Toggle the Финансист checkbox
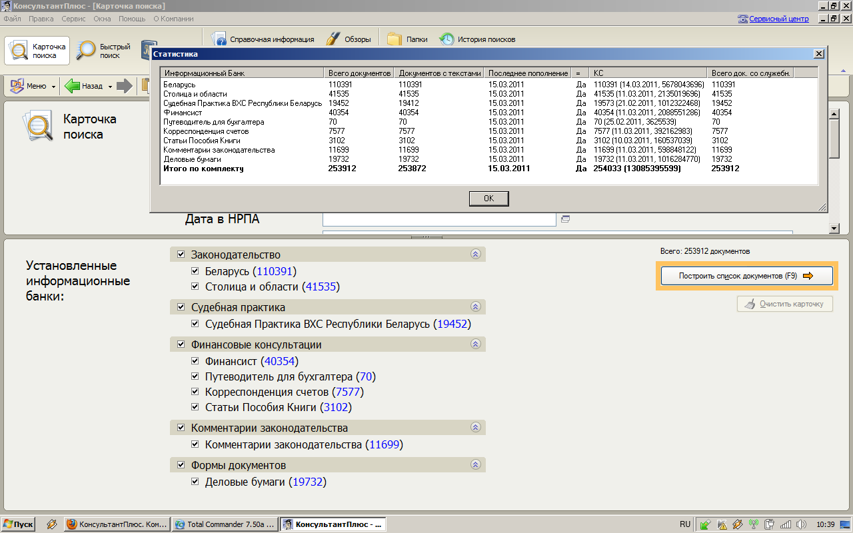 tap(195, 361)
